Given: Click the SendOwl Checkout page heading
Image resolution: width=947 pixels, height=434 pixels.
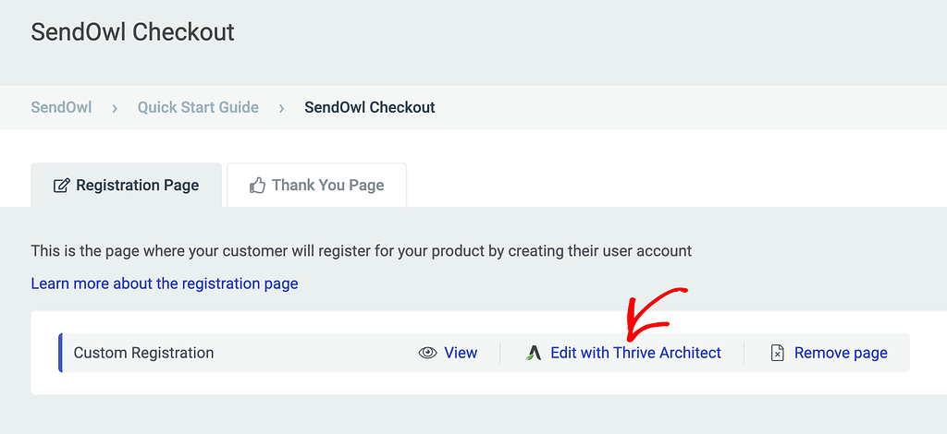Looking at the screenshot, I should (x=133, y=31).
